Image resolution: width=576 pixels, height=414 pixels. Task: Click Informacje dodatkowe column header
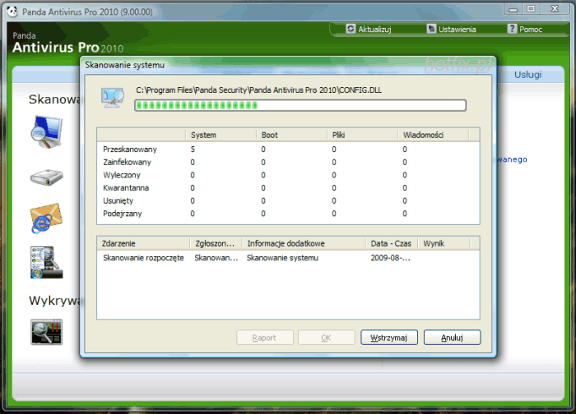click(304, 244)
